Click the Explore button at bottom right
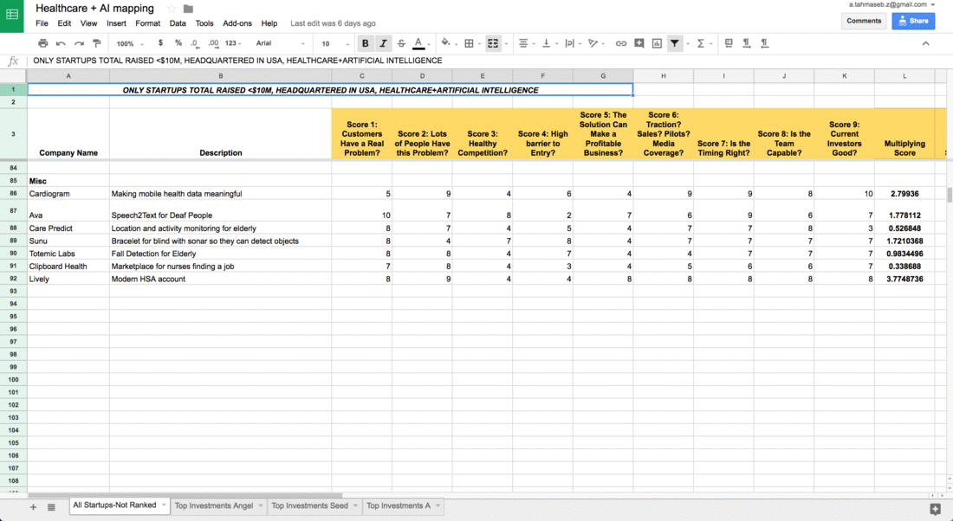The image size is (953, 521). click(936, 509)
